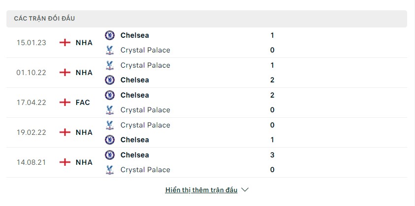Expand more matches with chevron arrow

[246, 190]
